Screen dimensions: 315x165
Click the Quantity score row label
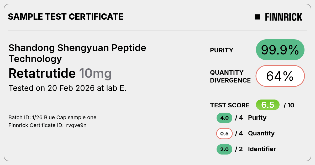[x=261, y=133]
